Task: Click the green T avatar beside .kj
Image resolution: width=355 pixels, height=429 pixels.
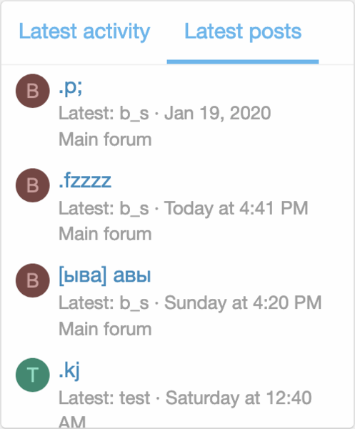Action: coord(33,375)
